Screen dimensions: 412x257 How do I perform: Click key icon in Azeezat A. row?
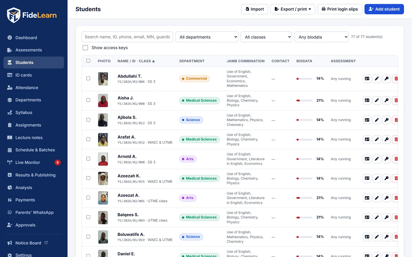click(387, 198)
